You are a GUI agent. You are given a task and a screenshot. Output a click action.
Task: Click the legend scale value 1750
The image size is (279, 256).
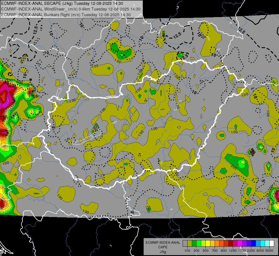pos(242,251)
